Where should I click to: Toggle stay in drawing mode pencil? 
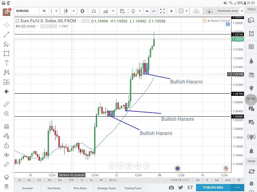coord(7,136)
